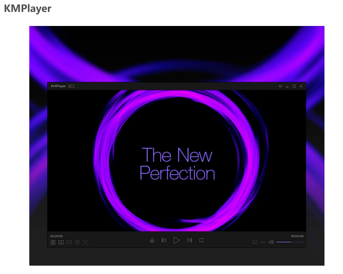Click the purple volume slider

(x=290, y=242)
